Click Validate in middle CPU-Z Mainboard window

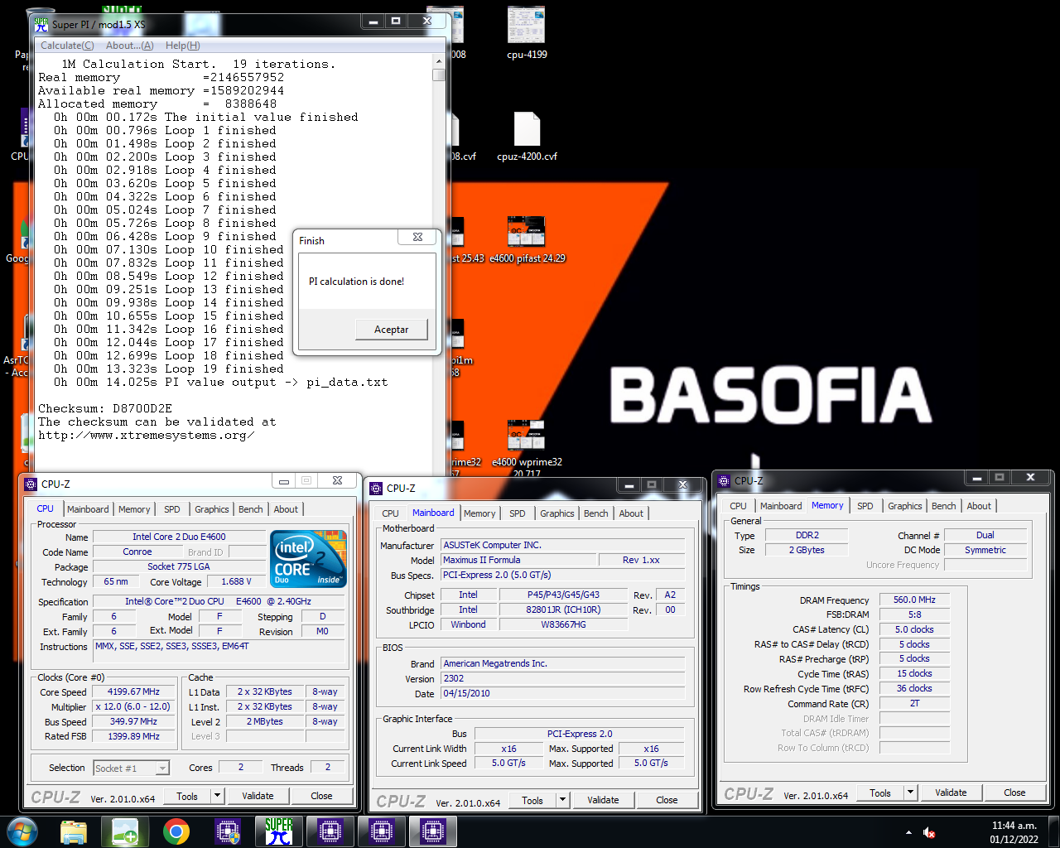pos(603,800)
